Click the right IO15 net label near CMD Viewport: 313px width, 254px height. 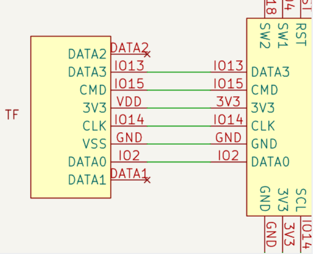point(228,84)
